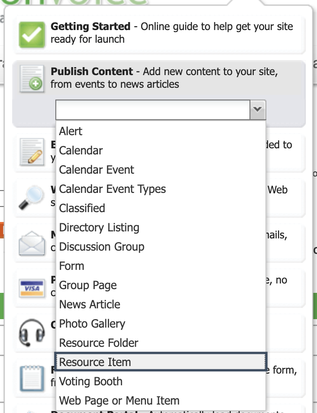Click the pencil-on-paper edit icon

[32, 152]
